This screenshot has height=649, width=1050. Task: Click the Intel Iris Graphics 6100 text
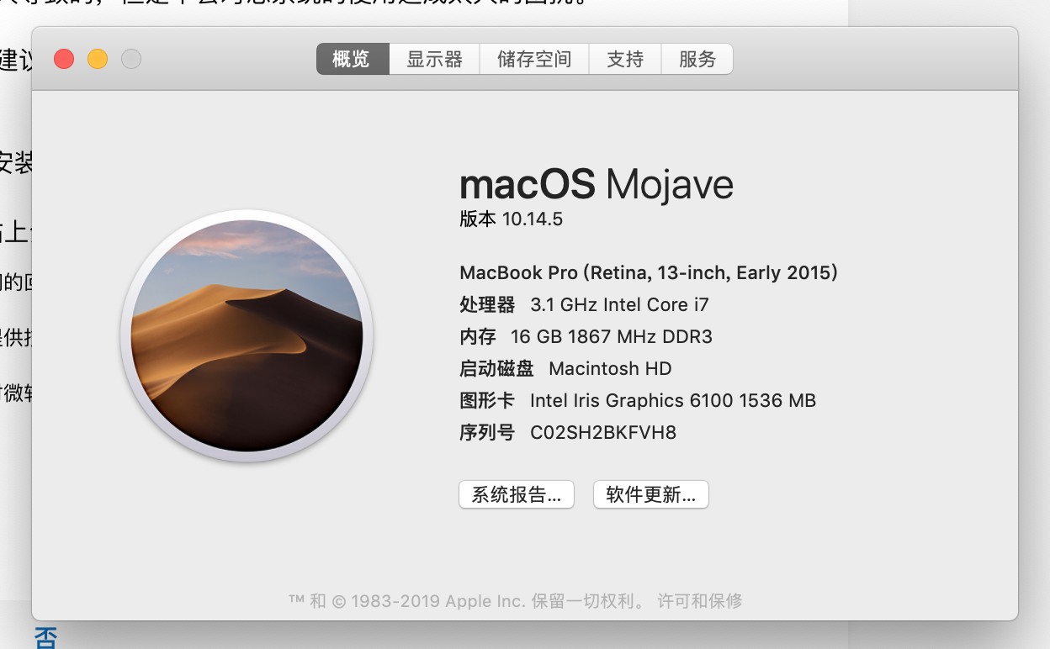click(x=673, y=401)
